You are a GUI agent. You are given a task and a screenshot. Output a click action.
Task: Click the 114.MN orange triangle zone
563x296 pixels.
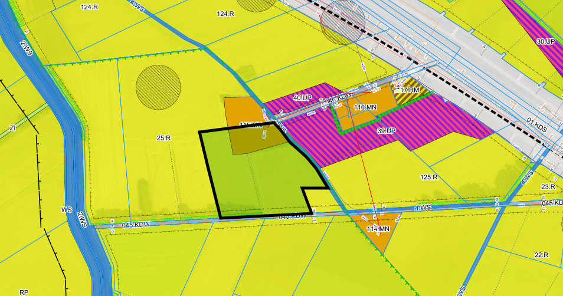point(378,229)
